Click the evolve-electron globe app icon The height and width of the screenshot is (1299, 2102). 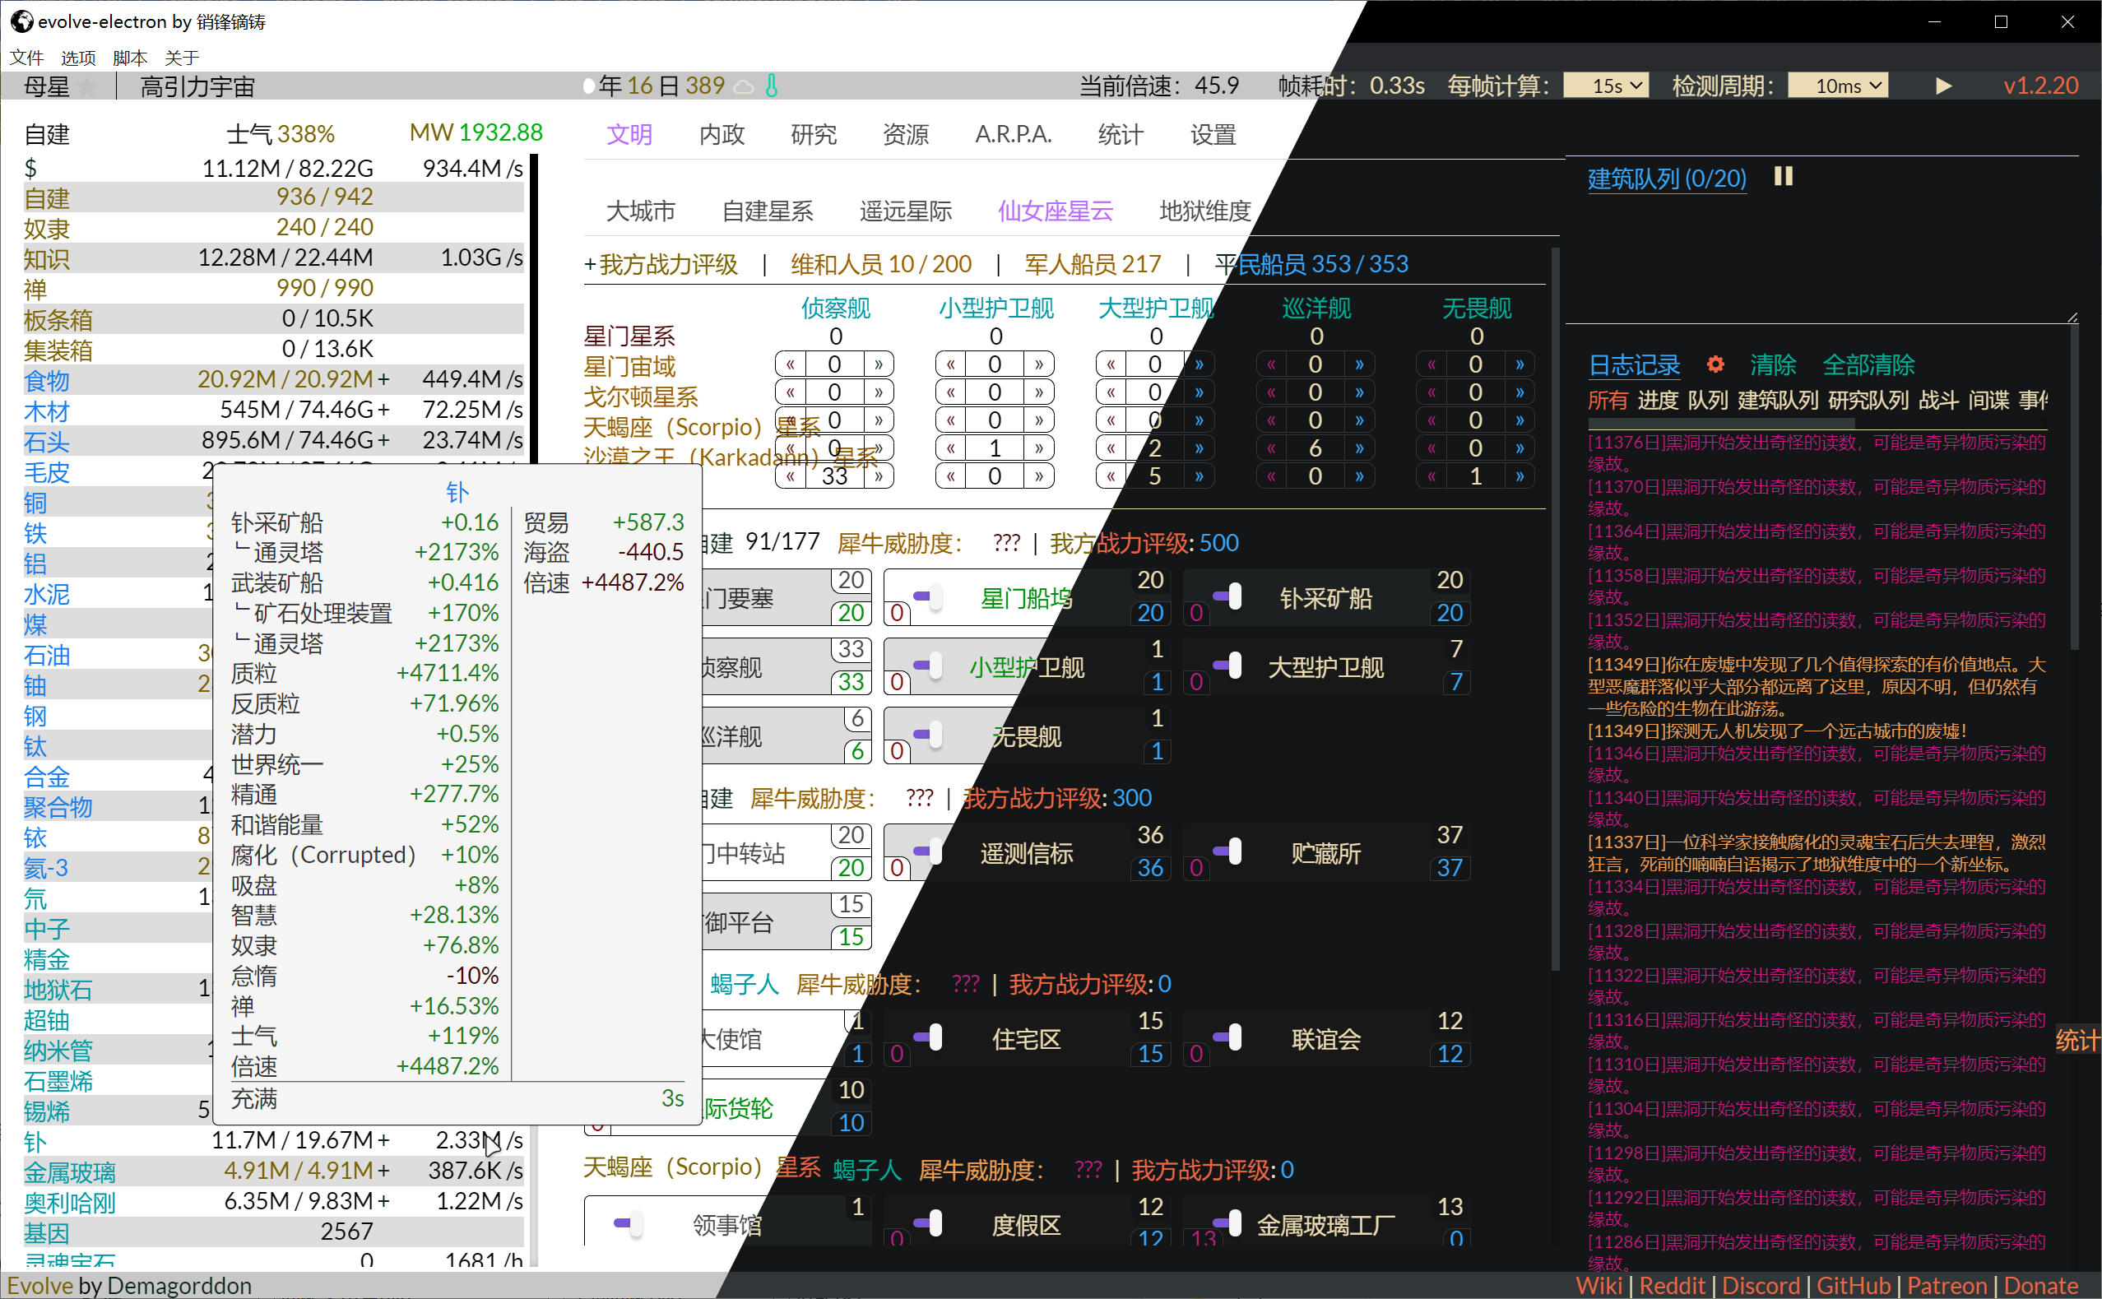coord(21,21)
